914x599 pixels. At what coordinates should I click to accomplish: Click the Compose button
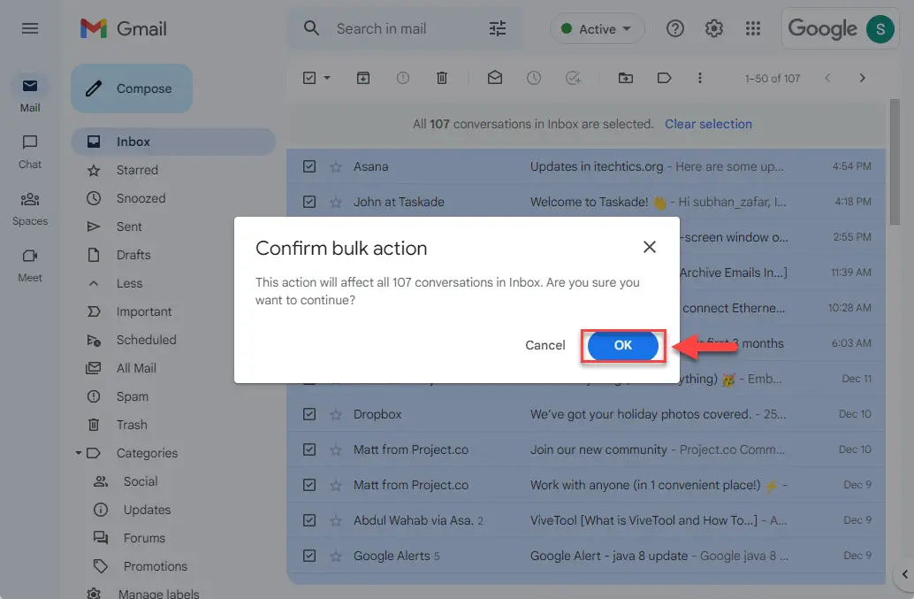(x=132, y=88)
